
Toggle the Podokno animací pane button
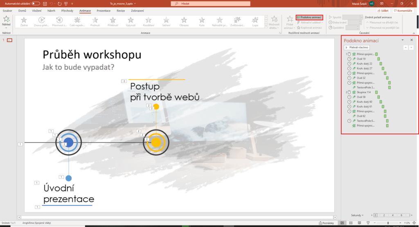[309, 18]
